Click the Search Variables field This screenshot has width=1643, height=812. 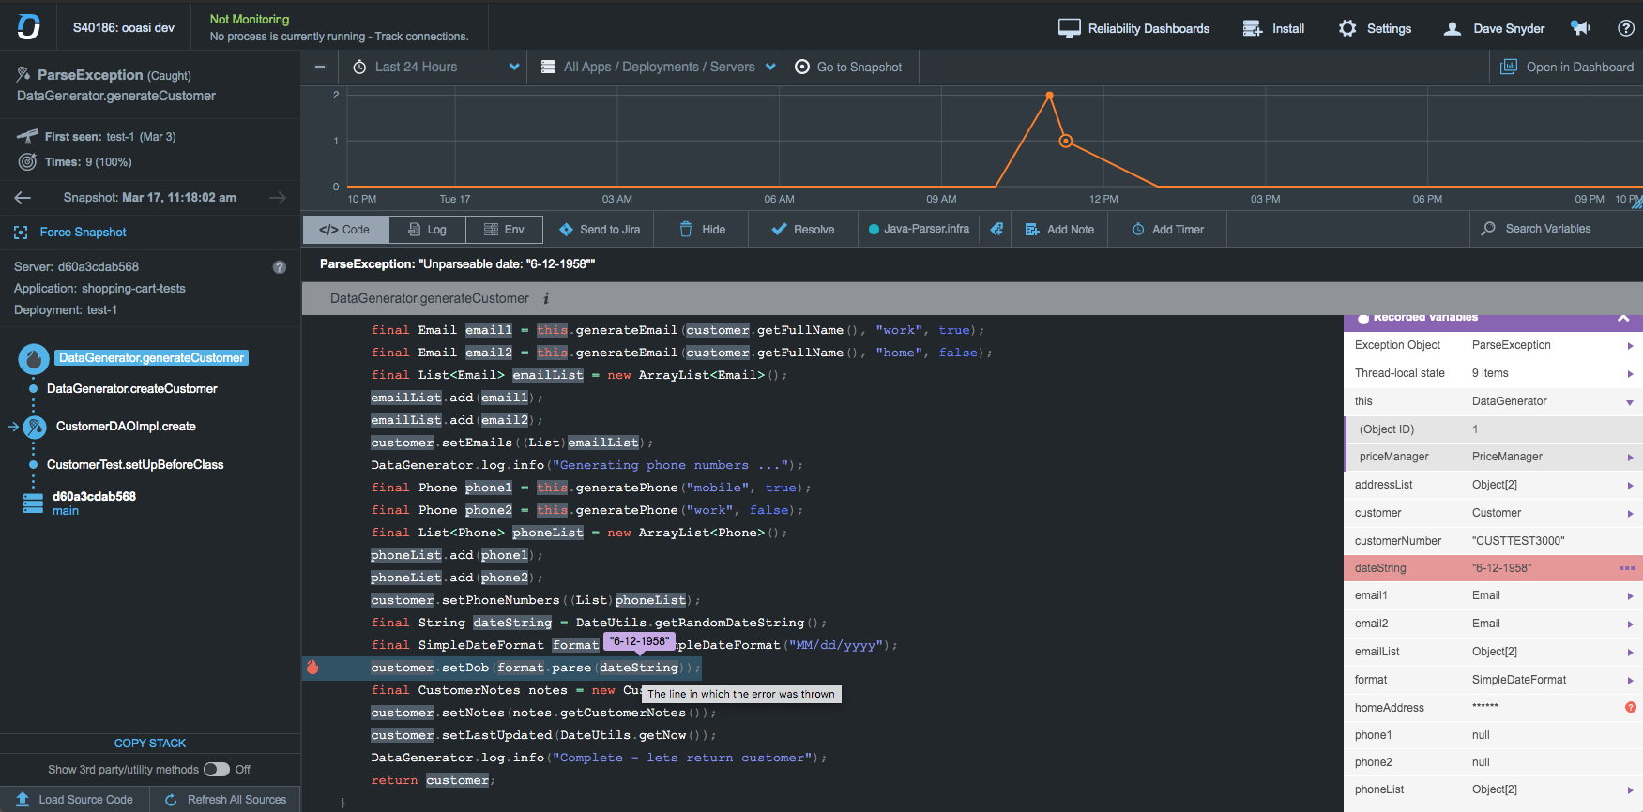[x=1547, y=229]
